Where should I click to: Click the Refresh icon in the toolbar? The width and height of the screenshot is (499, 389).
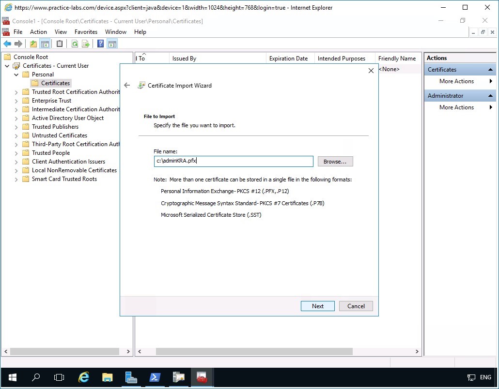click(75, 44)
